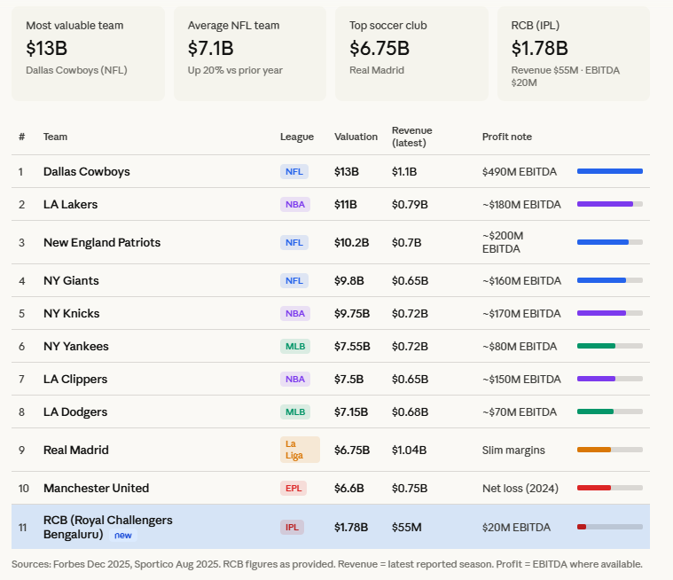Image resolution: width=673 pixels, height=580 pixels.
Task: Click the MLB badge in LA Dodgers row
Action: pos(295,412)
